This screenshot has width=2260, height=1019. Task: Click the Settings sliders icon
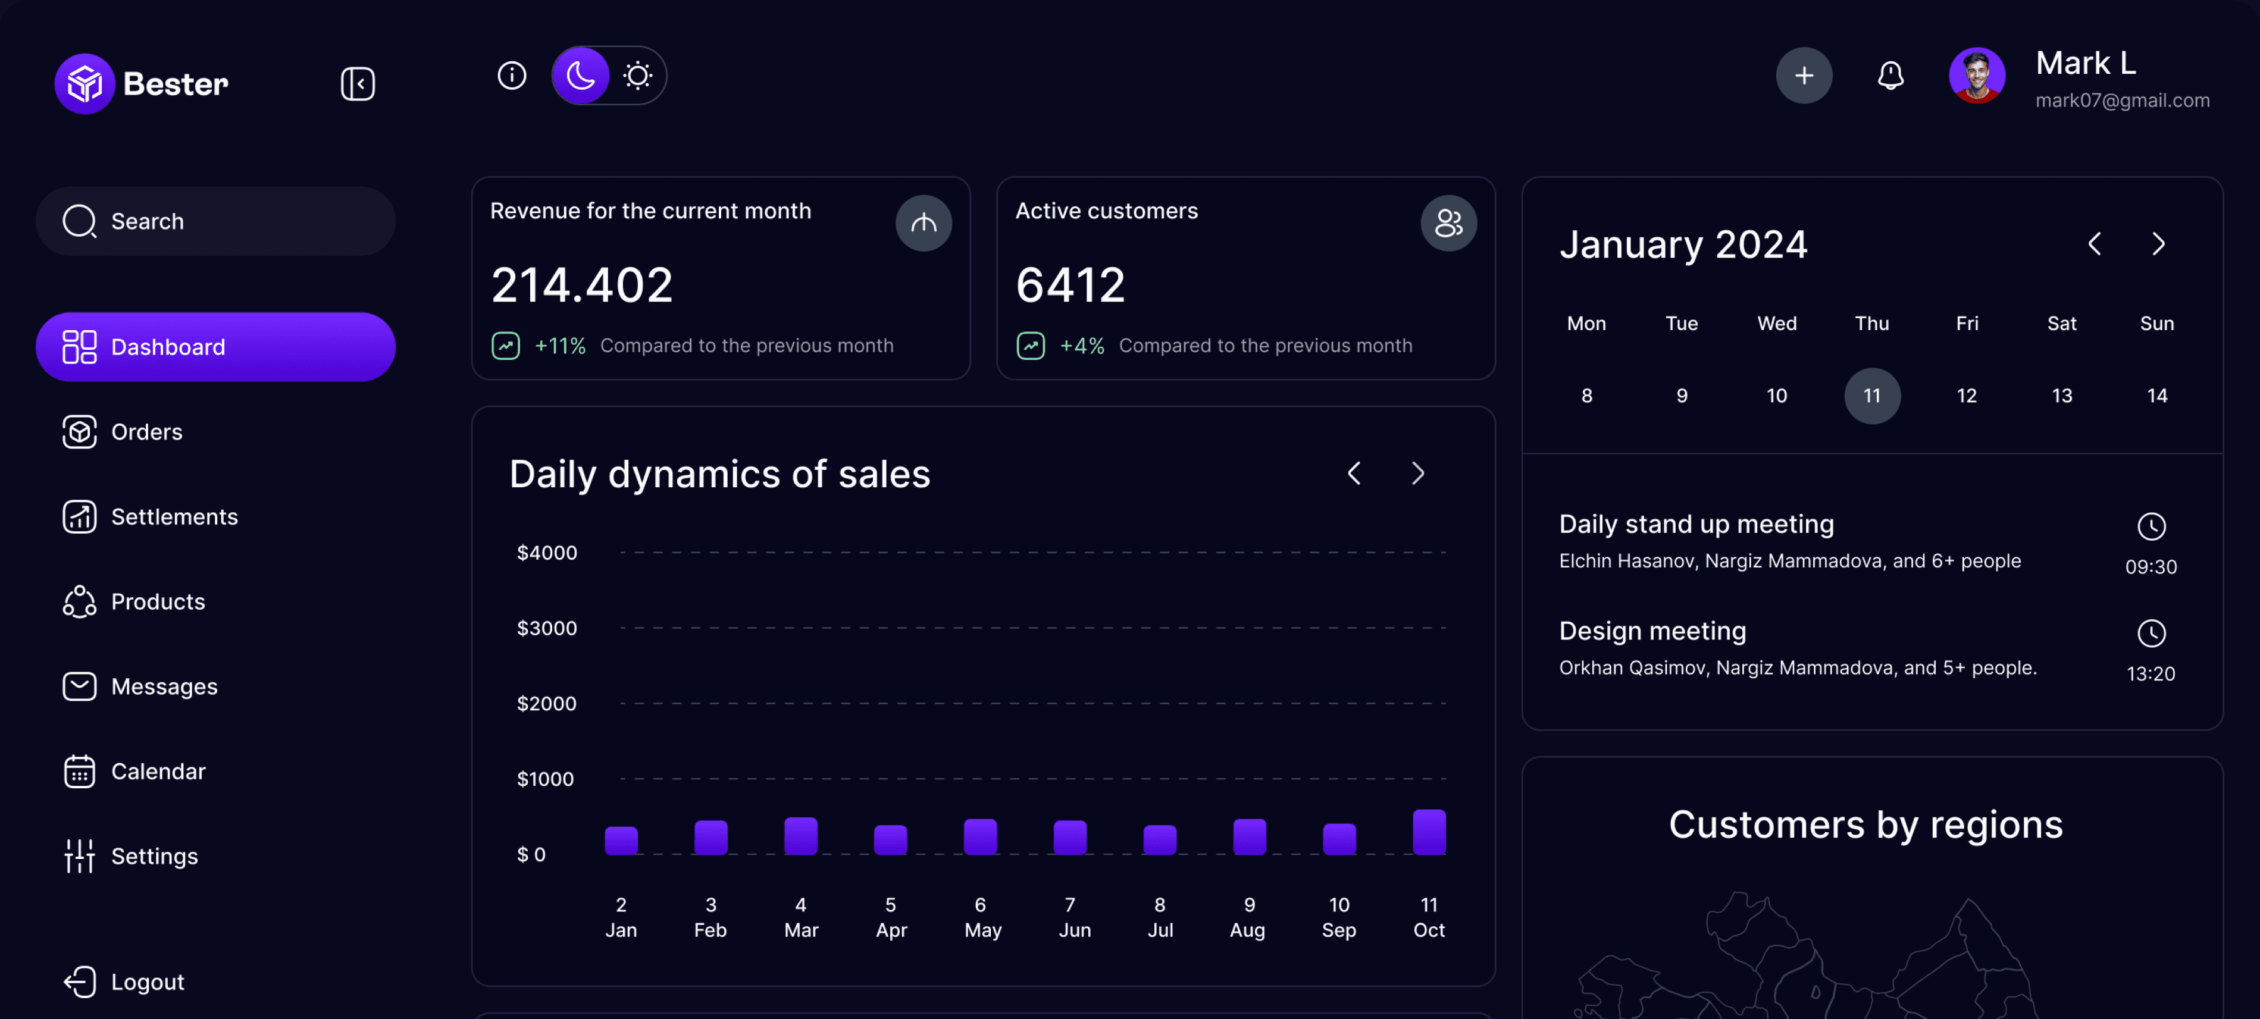click(79, 857)
